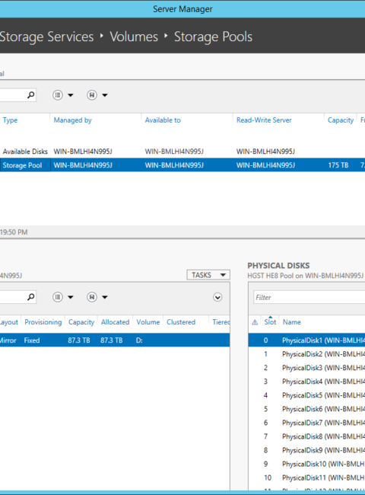Sort physical disks by Name column
This screenshot has width=365, height=495.
click(291, 322)
